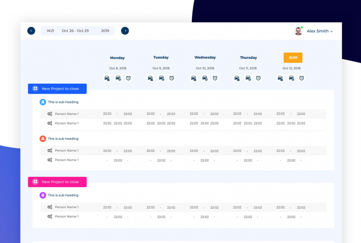The image size is (361, 243).
Task: Open the sub heading with the purple icon
Action: tap(63, 195)
